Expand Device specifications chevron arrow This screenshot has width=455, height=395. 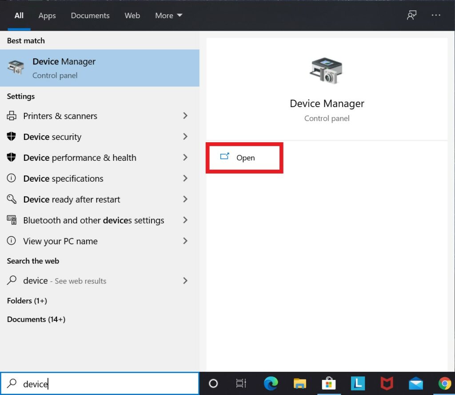[185, 178]
